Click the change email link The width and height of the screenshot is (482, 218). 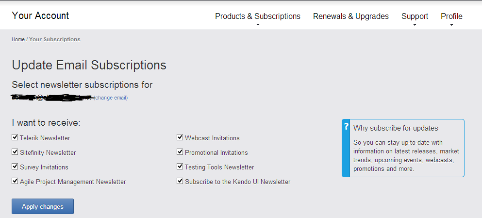pyautogui.click(x=111, y=98)
